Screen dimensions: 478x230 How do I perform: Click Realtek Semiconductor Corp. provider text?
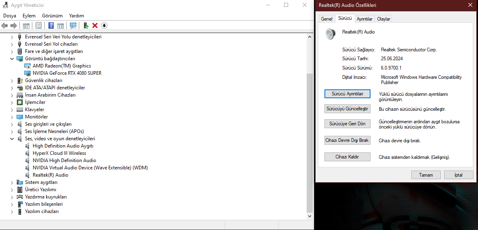tap(409, 49)
